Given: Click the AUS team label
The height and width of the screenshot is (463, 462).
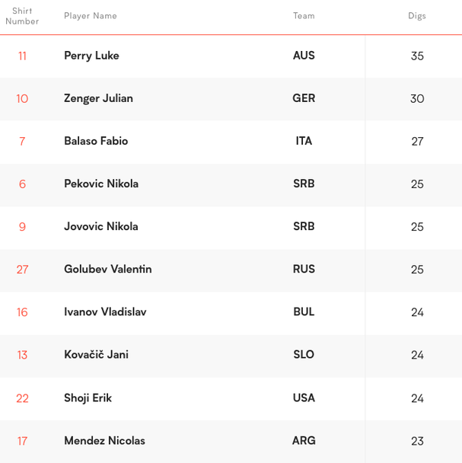Looking at the screenshot, I should [304, 56].
